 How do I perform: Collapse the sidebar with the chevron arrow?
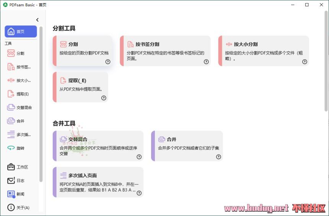pos(37,20)
